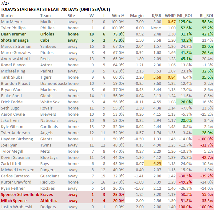
Task: Click the 'White Sox' team cell
Action: [x=50, y=102]
